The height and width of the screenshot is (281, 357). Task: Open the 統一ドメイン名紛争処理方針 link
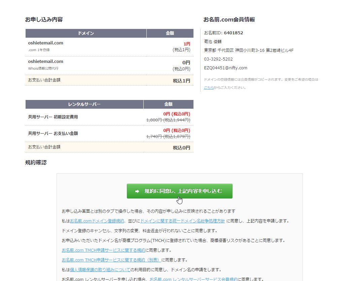pos(183,221)
